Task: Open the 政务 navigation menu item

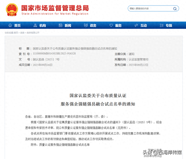Action: [x=93, y=25]
